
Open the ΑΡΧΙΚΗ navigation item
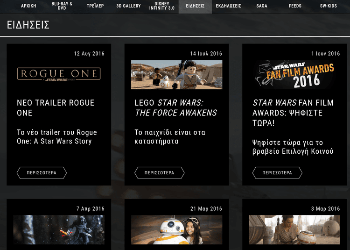tap(28, 6)
